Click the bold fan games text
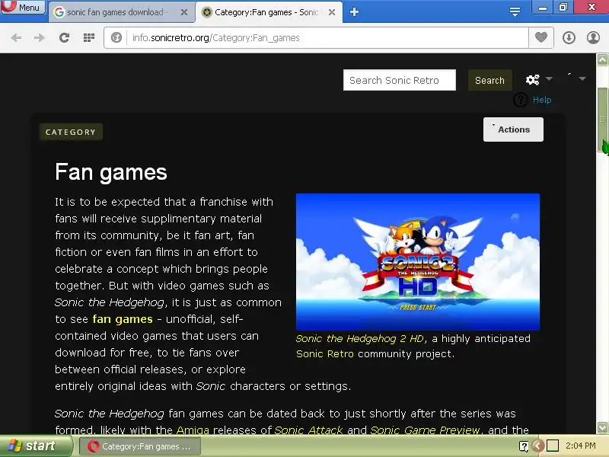This screenshot has width=609, height=457. (123, 319)
